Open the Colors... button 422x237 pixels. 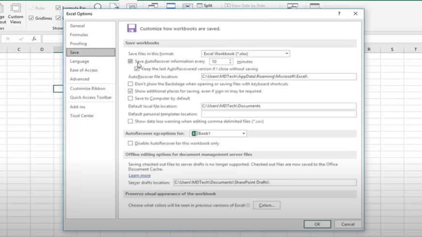tap(266, 205)
